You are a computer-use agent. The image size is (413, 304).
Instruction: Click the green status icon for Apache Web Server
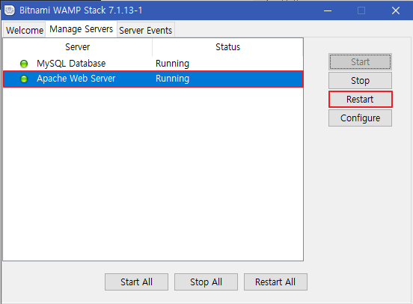24,79
